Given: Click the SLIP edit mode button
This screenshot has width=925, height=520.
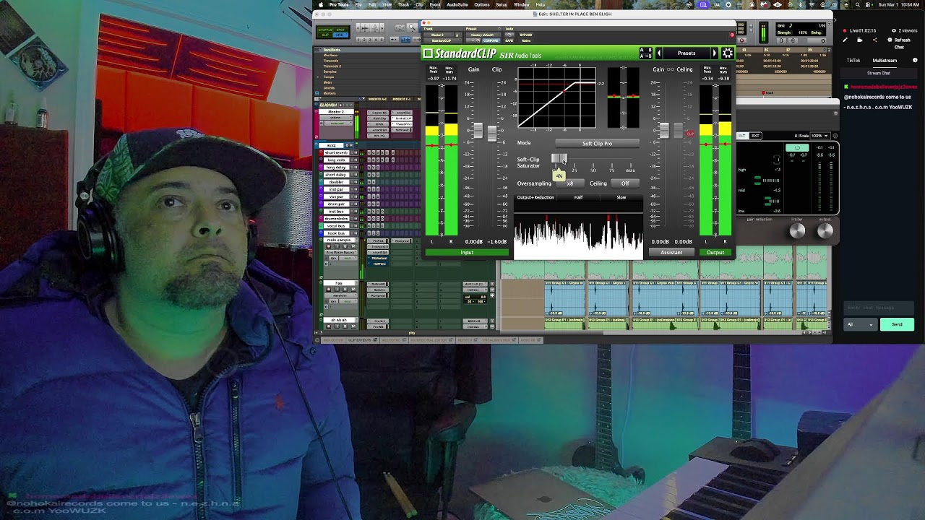Looking at the screenshot, I should (324, 35).
